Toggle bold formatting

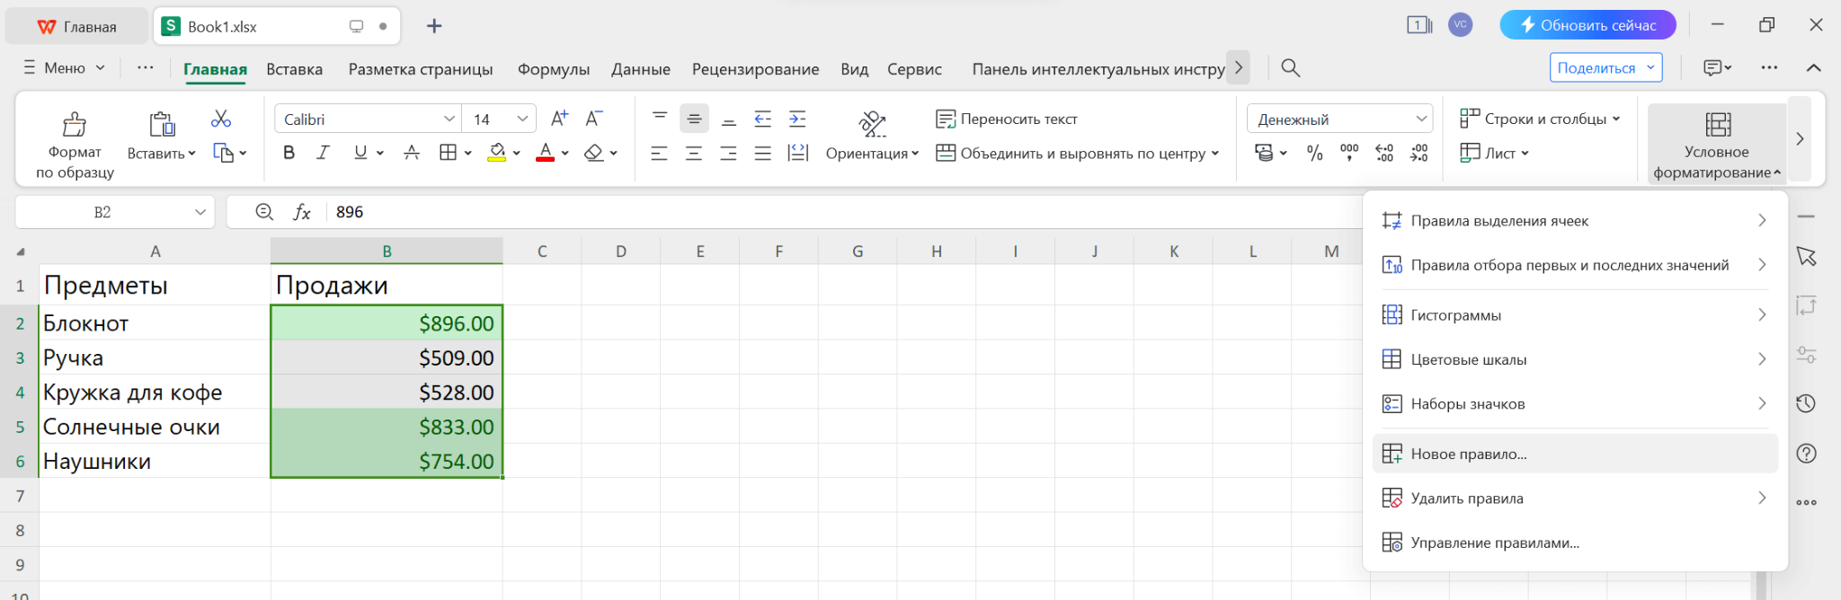tap(289, 153)
